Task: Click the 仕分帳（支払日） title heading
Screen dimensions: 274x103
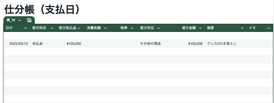Action: [42, 10]
